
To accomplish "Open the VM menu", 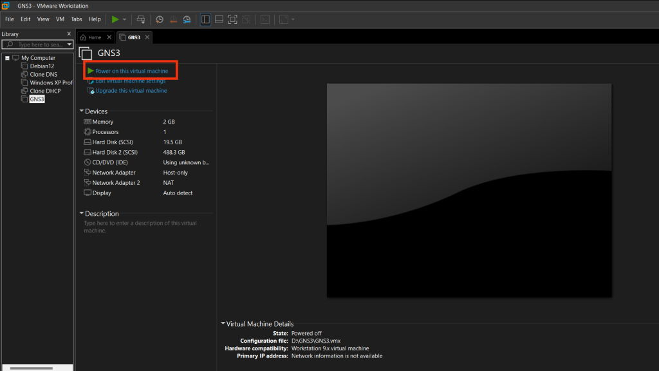I will (x=60, y=19).
